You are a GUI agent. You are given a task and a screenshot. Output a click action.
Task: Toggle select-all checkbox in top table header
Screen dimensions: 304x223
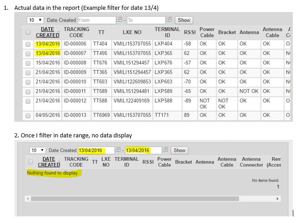coord(29,32)
